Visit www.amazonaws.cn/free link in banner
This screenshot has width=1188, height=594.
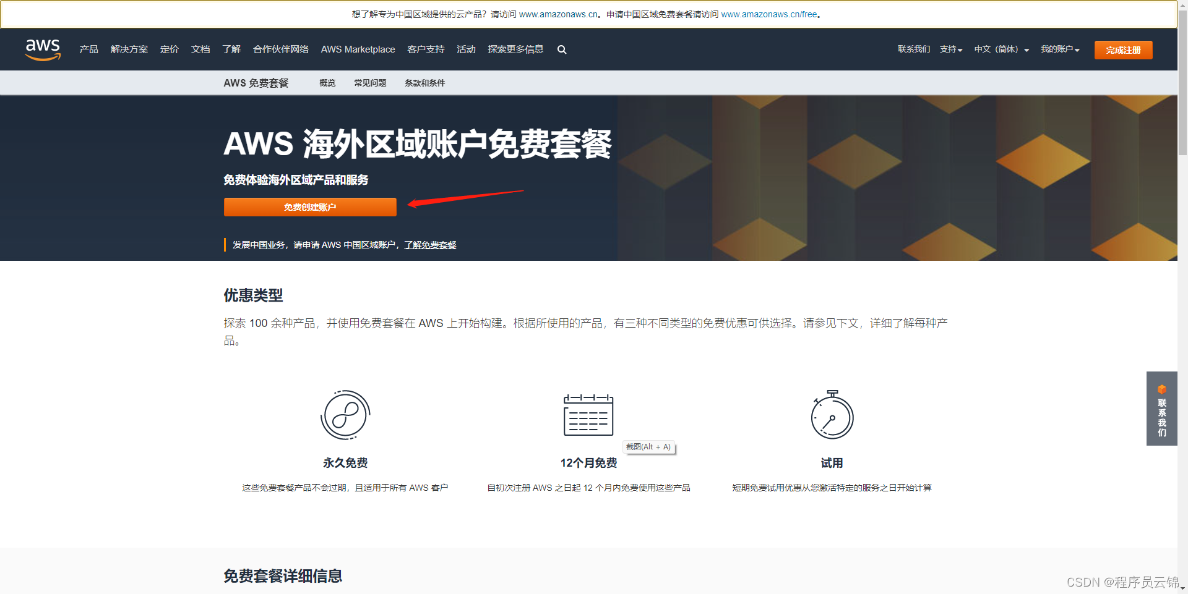click(x=769, y=14)
